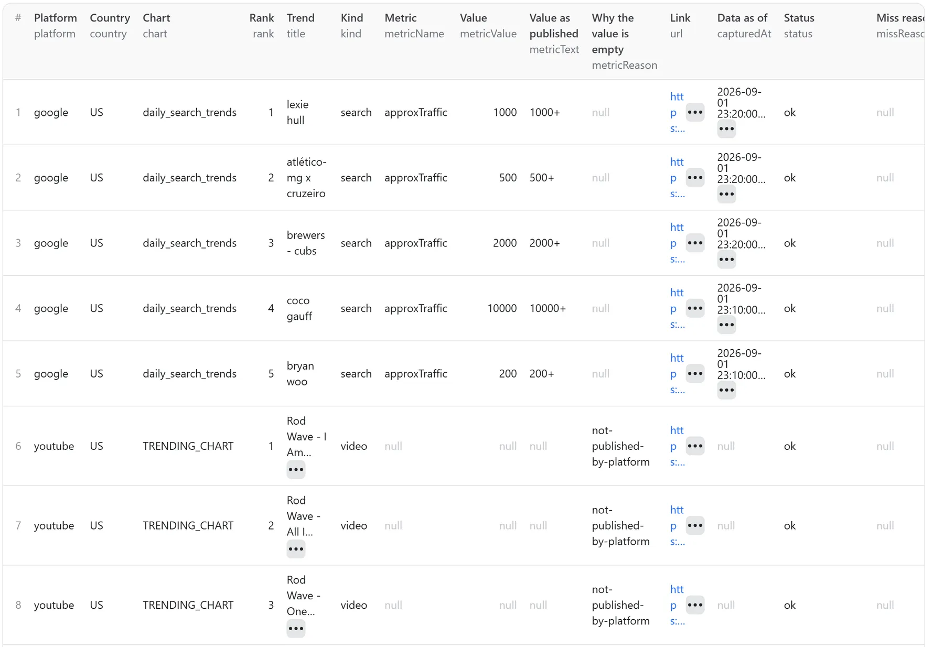Image resolution: width=944 pixels, height=647 pixels.
Task: Click the Kind column header
Action: (x=351, y=26)
